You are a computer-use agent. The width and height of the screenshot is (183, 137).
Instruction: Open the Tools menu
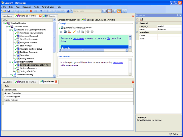pos(36,7)
